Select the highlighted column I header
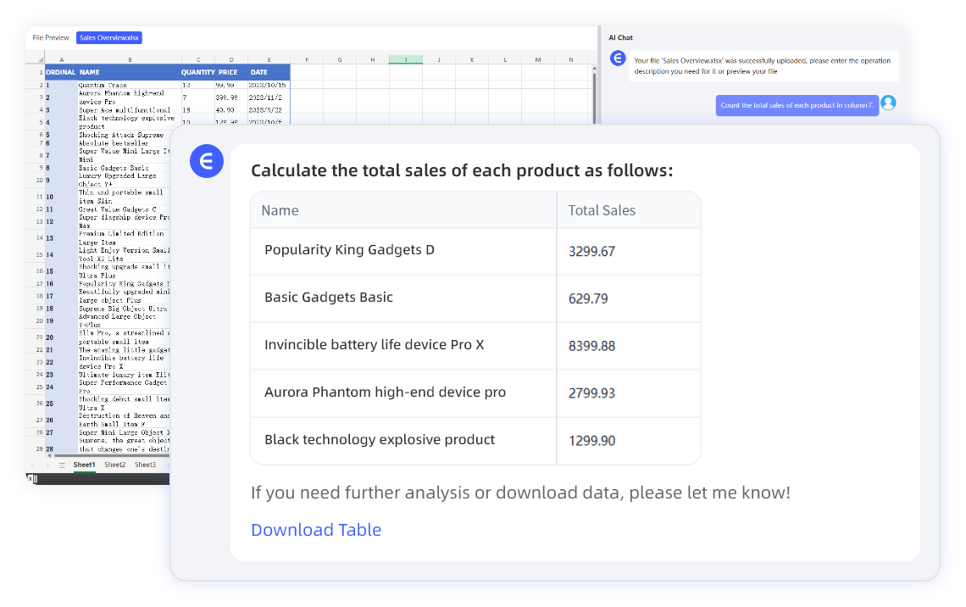 pos(406,59)
